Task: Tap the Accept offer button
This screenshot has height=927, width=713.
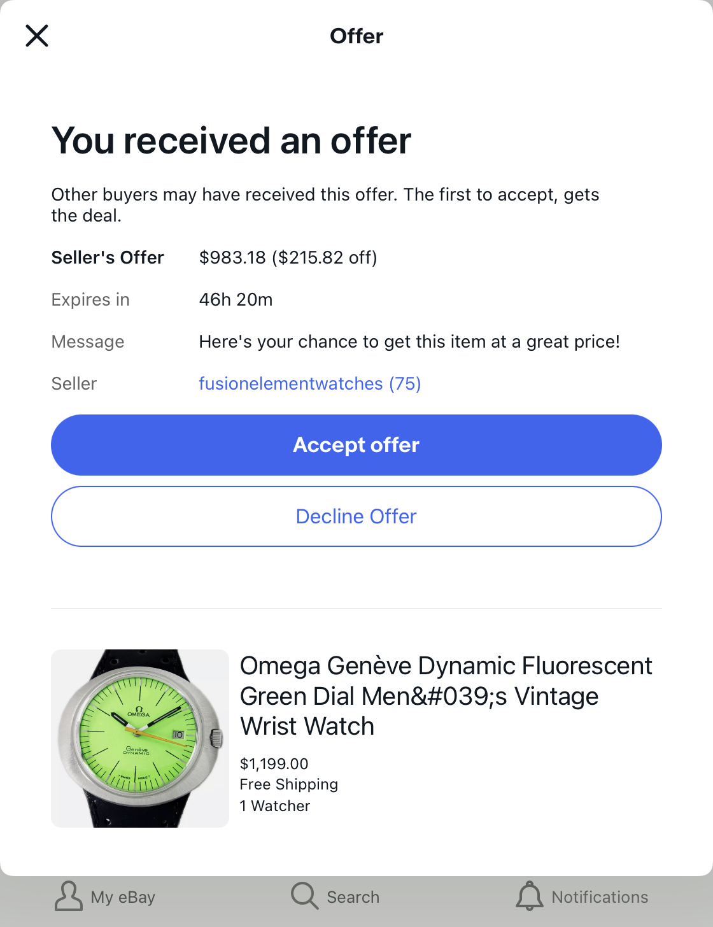Action: 356,445
